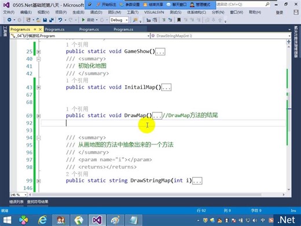Screen dimensions: 301x226
Task: Click the 2 个引用 CodeLens link
Action: tap(77, 174)
